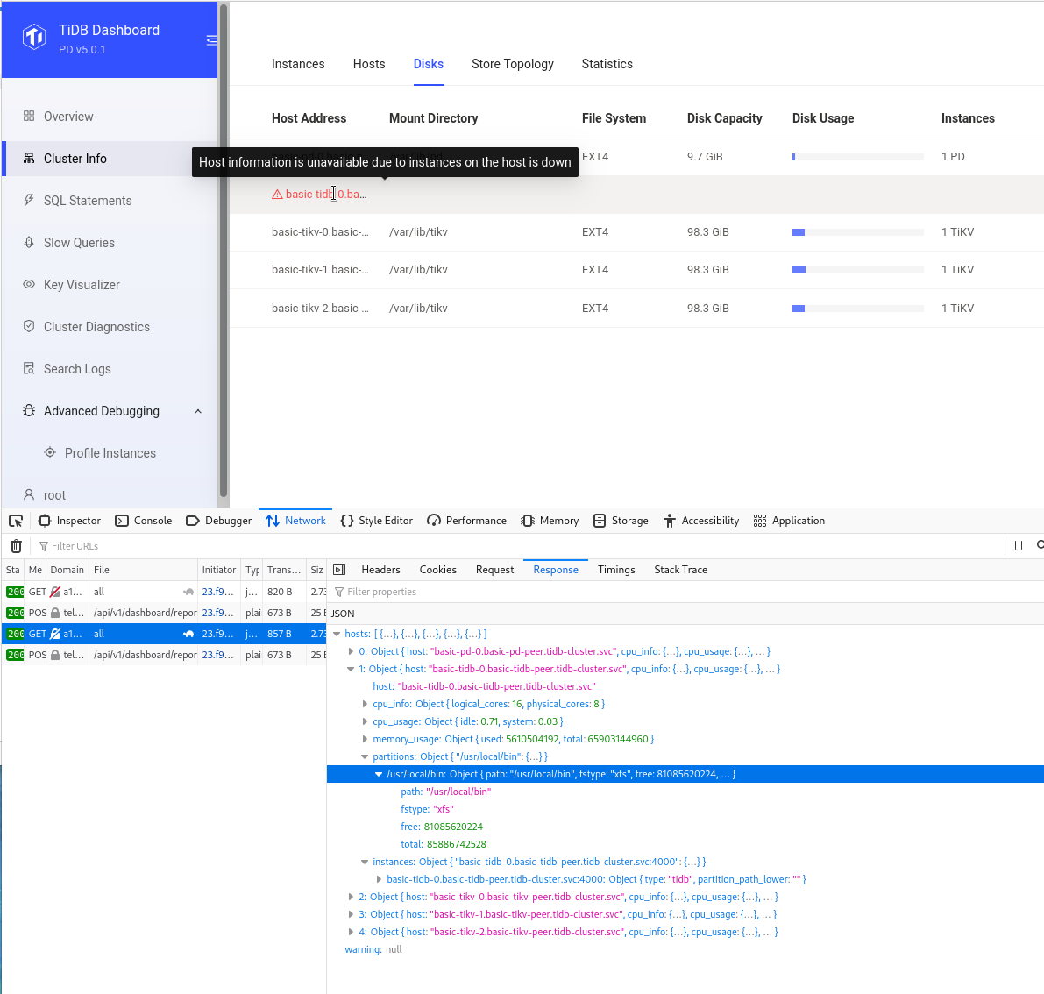Screen dimensions: 1044x994
Task: Open the Request tab in network details
Action: 494,570
